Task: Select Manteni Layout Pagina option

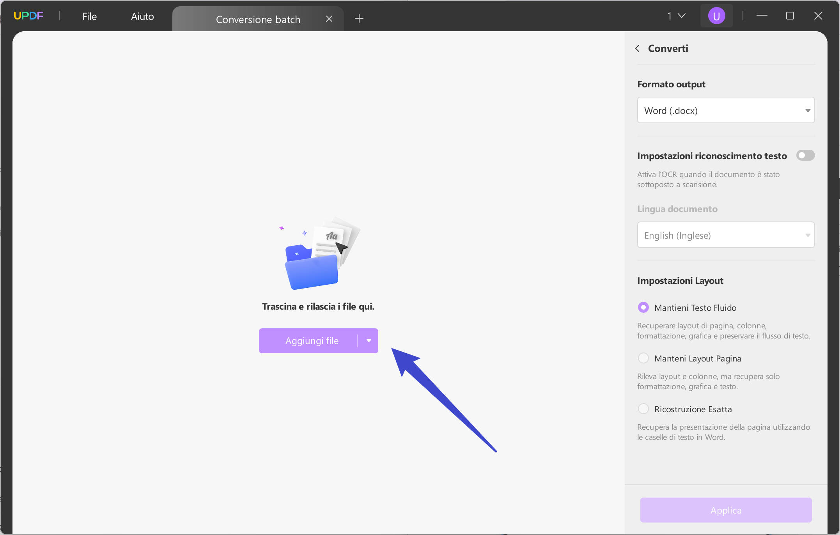Action: coord(643,358)
